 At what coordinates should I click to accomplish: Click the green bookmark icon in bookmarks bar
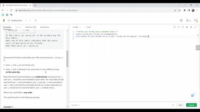7,15
